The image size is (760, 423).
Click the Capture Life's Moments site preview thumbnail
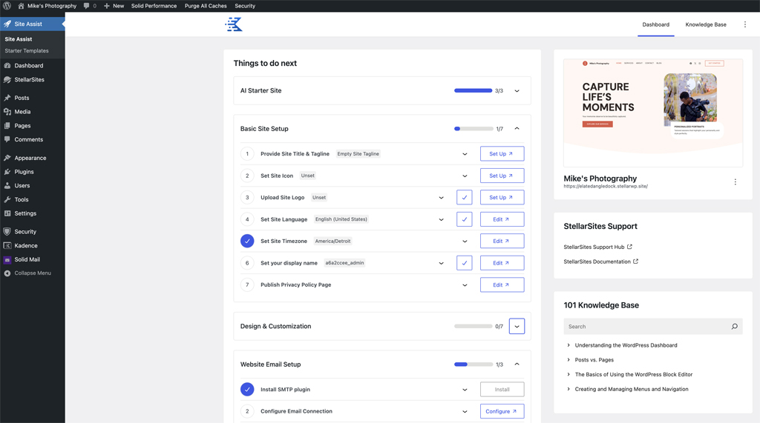(653, 113)
